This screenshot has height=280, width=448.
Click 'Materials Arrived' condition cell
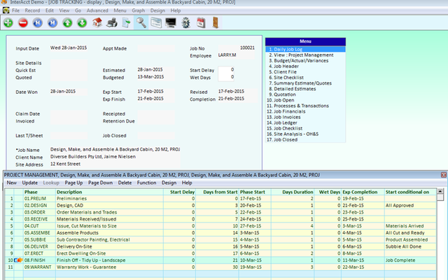click(x=410, y=226)
